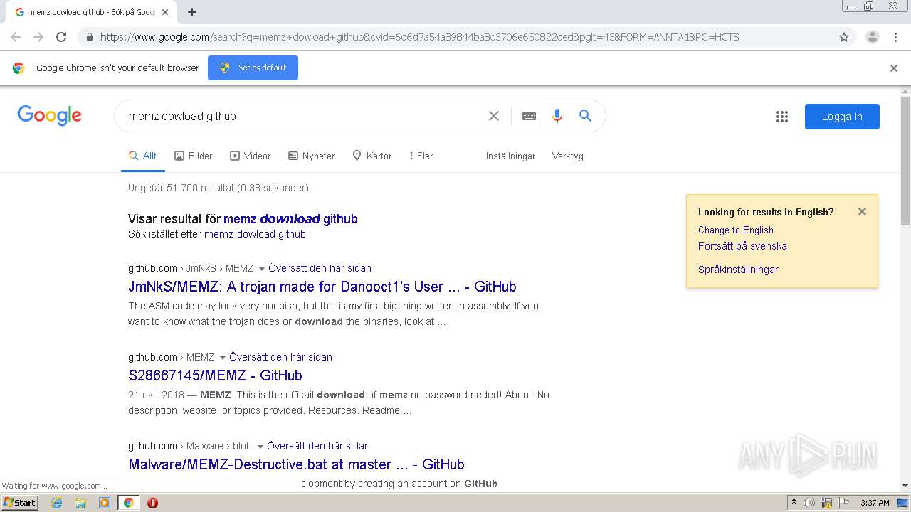Viewport: 911px width, 512px height.
Task: Show hidden system tray icons
Action: [794, 502]
